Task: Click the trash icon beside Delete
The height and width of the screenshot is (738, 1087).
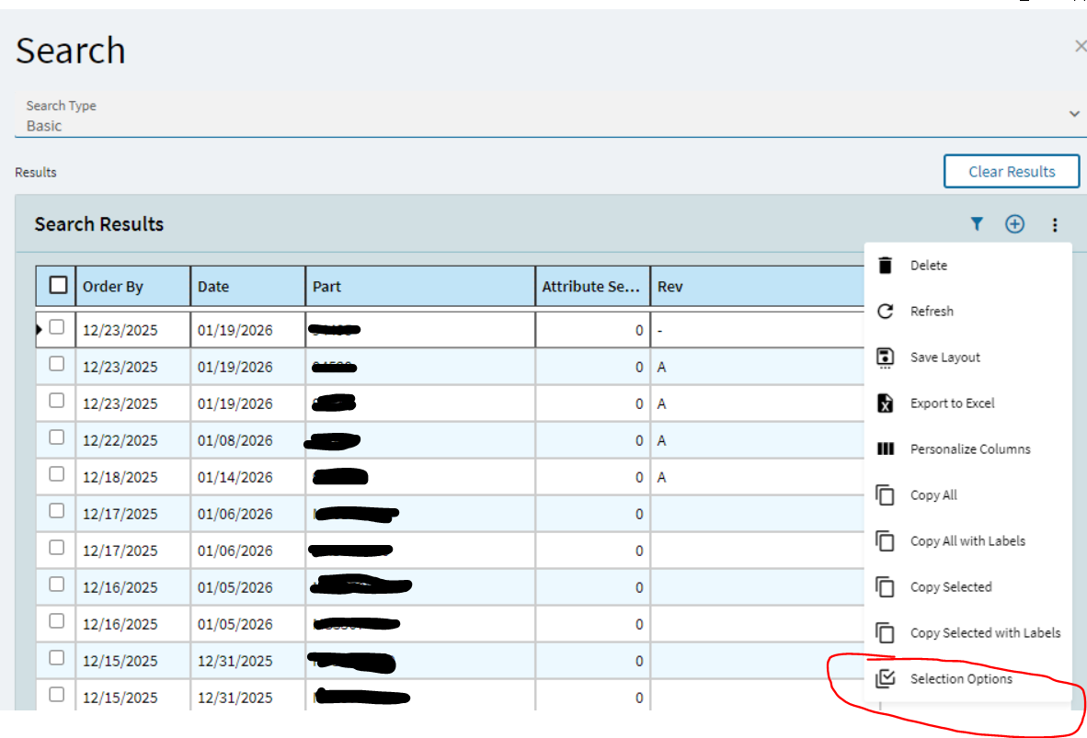Action: coord(886,266)
